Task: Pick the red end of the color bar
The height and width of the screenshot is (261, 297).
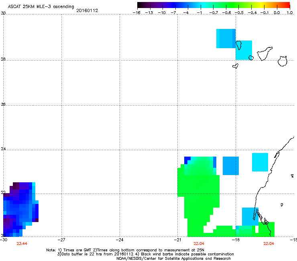Action: (x=287, y=5)
